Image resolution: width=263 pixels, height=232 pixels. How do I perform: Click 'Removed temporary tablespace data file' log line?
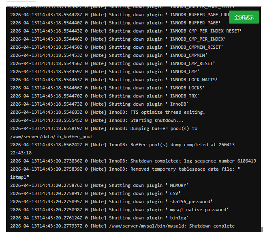tap(126, 169)
